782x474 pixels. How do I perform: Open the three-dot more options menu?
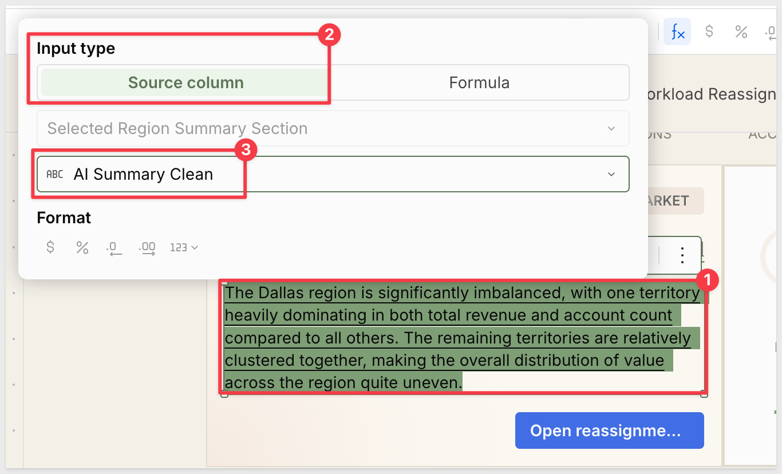pyautogui.click(x=682, y=255)
